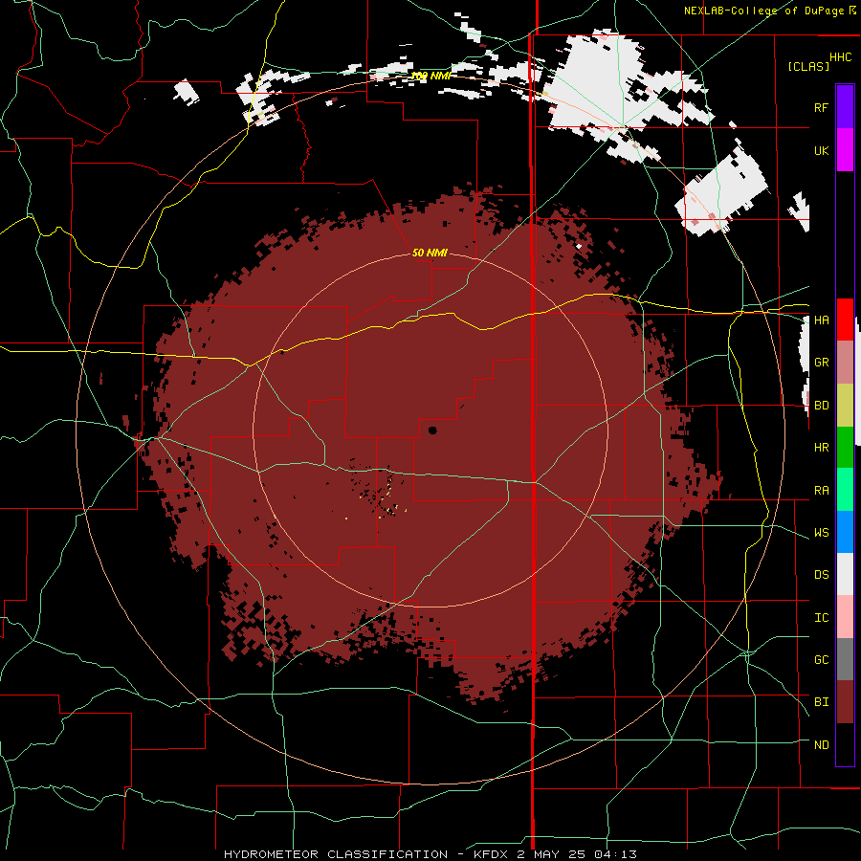Click the BI dark red legend swatch
The height and width of the screenshot is (861, 861).
[845, 702]
